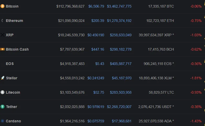Open the Bitcoin coin page
The height and width of the screenshot is (126, 205).
click(12, 6)
